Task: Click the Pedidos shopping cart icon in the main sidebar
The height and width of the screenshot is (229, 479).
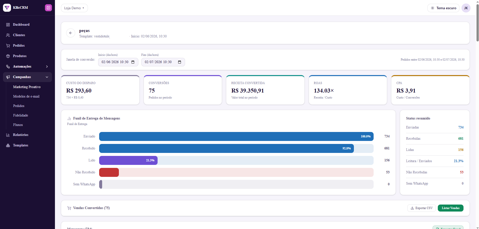Action: tap(8, 46)
